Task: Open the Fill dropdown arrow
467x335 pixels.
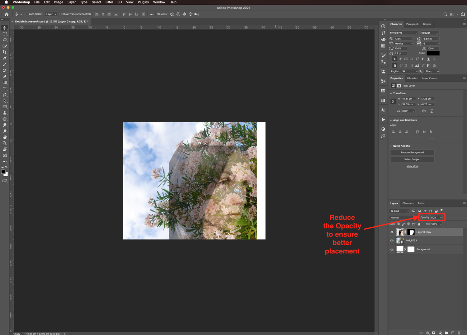Action: pyautogui.click(x=441, y=224)
